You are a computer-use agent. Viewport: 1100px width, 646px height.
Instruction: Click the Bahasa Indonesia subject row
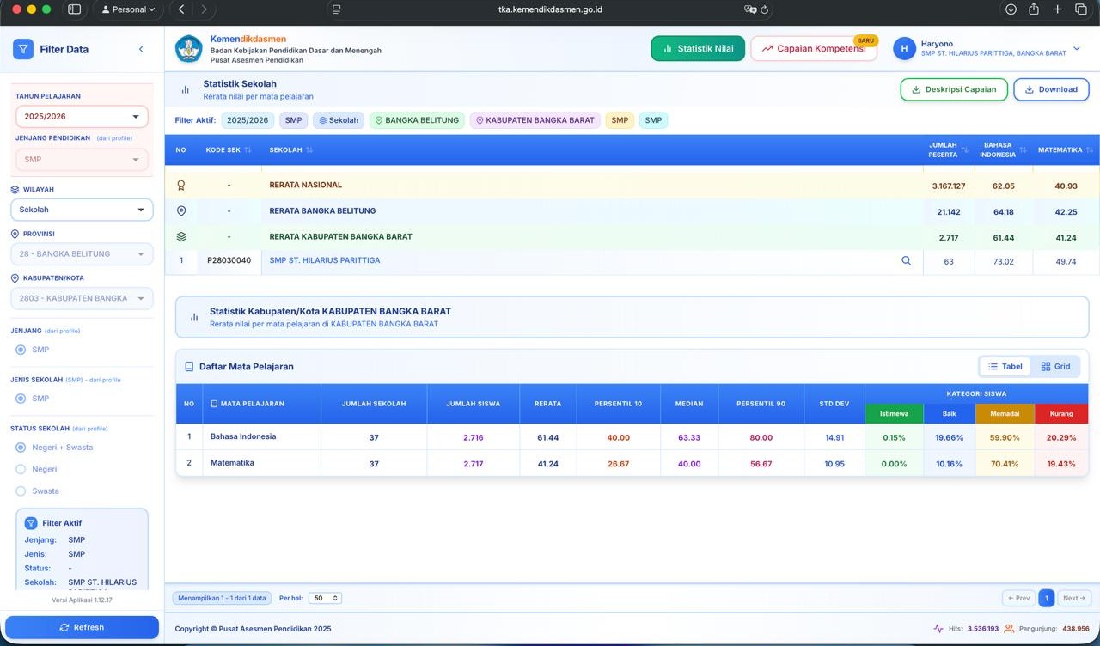click(632, 437)
